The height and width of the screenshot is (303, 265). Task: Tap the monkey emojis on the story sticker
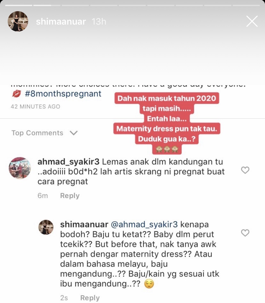point(167,149)
